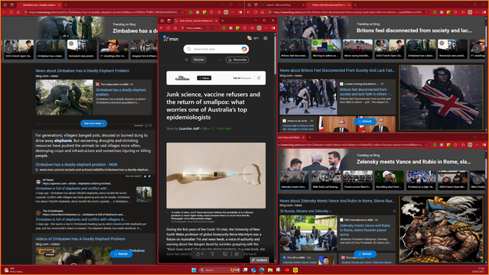Click the like thumbs-up icon on article
Viewport: 489px width, 275px height.
tap(197, 254)
